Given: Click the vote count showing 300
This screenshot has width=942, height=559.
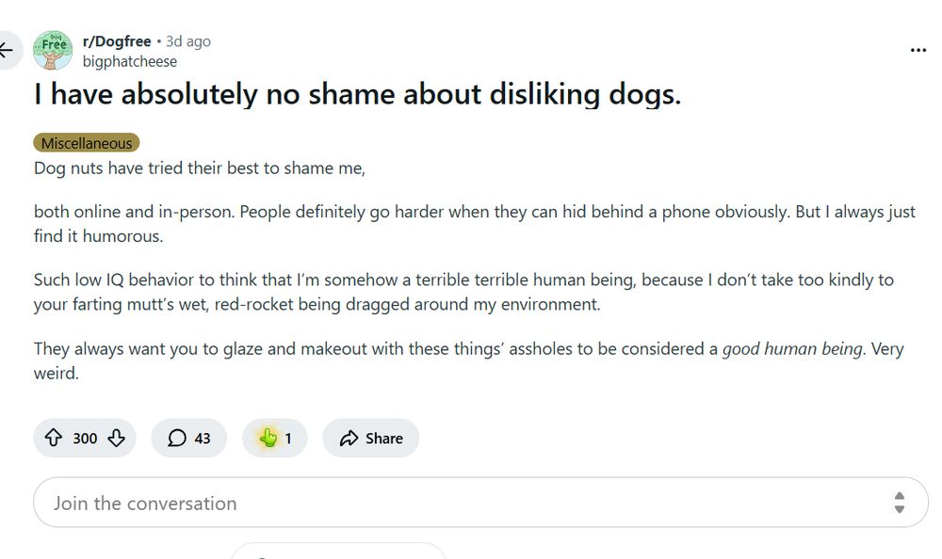Looking at the screenshot, I should pos(84,438).
